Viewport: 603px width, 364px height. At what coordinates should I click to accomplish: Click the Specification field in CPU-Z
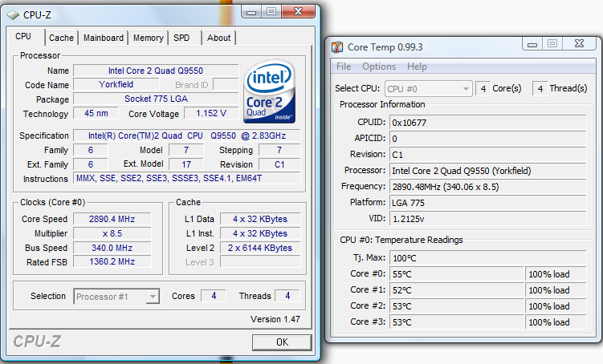pos(187,135)
